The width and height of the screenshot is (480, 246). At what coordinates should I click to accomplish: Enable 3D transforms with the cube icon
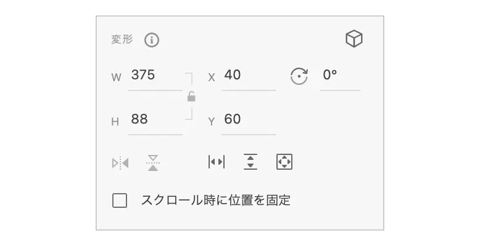(354, 40)
